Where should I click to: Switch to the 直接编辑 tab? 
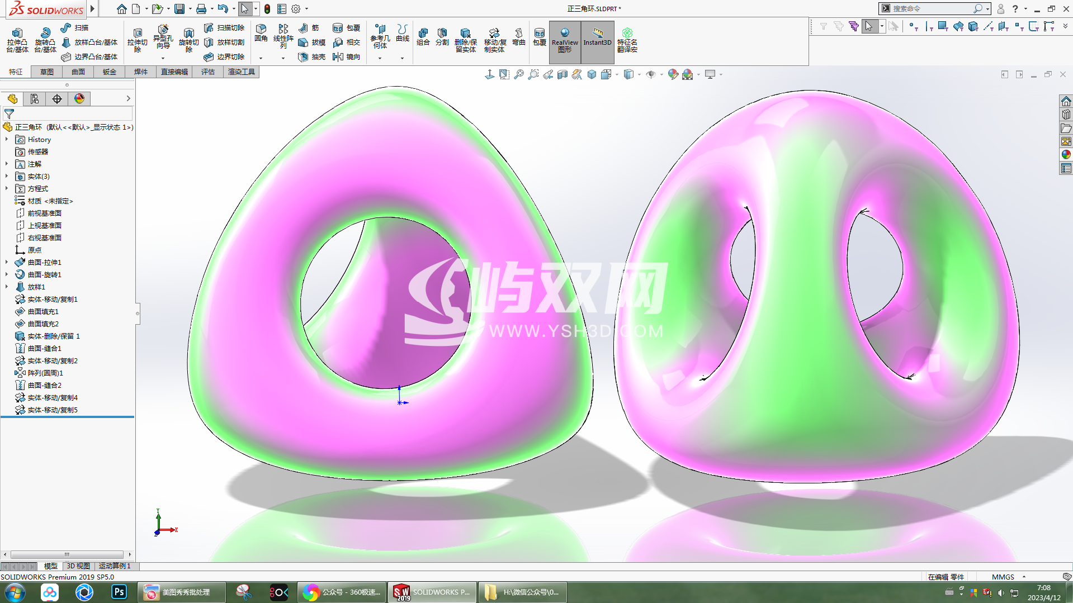tap(174, 72)
